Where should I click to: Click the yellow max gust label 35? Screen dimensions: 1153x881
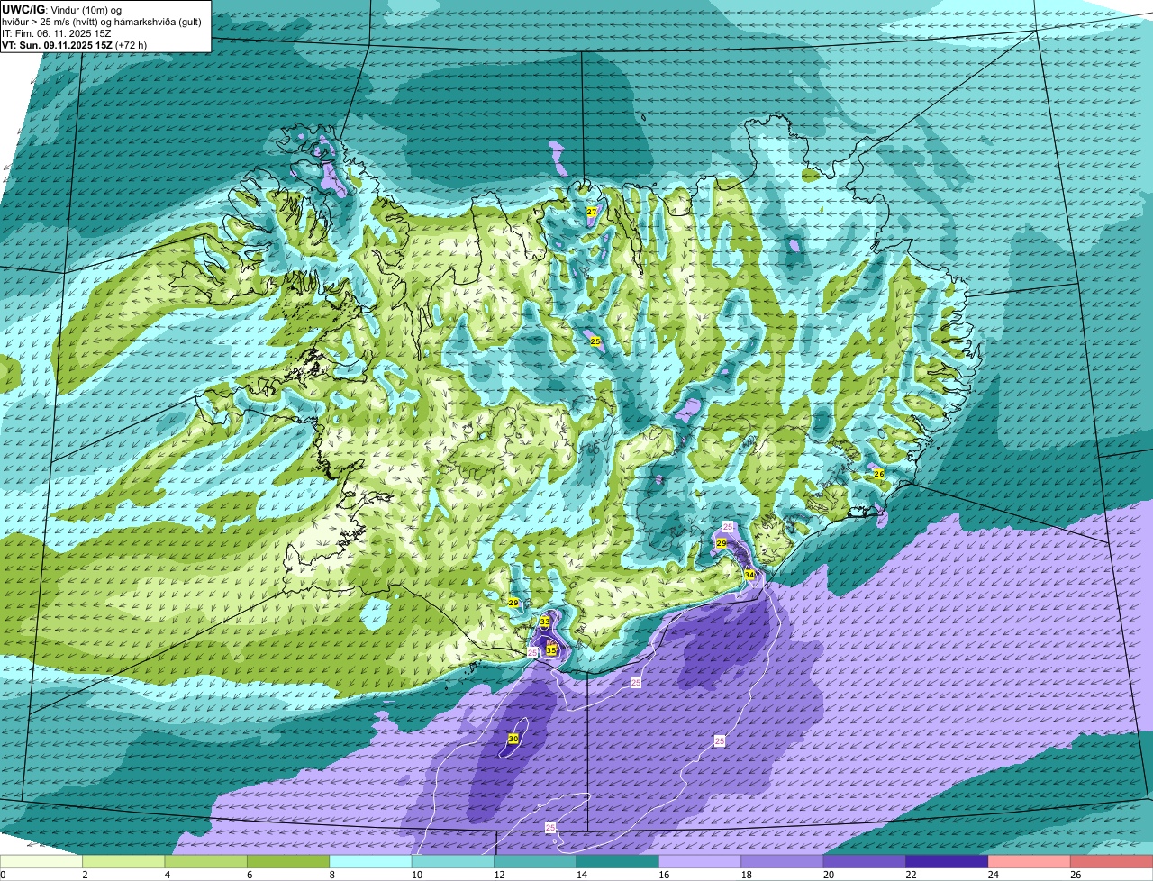[551, 650]
